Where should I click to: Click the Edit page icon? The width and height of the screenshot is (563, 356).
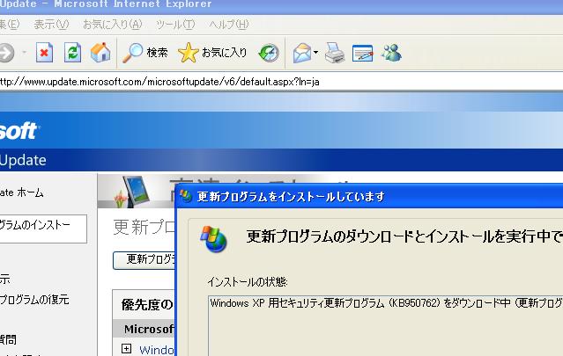(x=363, y=53)
